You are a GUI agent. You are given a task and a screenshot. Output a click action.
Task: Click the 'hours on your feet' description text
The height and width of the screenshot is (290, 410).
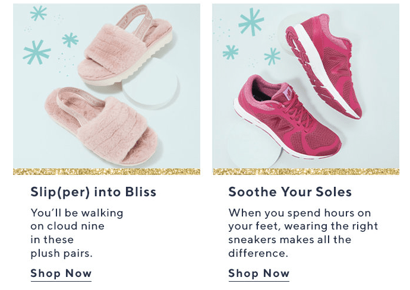[x=303, y=233]
